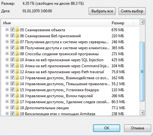Click the Выбрать все button

click(102, 11)
